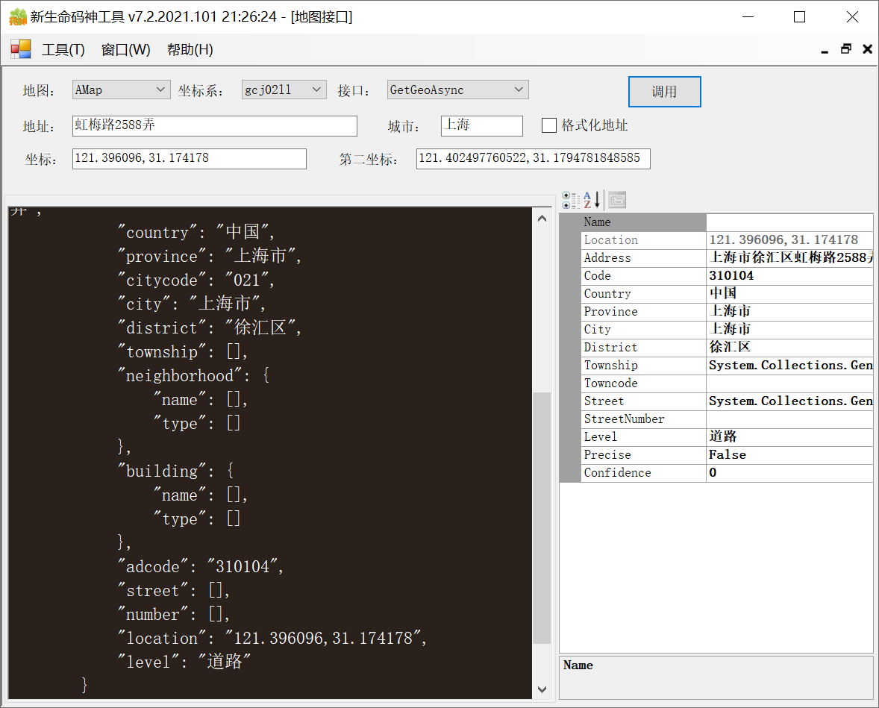Click the "number": [] JSON line
The height and width of the screenshot is (708, 879).
[173, 615]
